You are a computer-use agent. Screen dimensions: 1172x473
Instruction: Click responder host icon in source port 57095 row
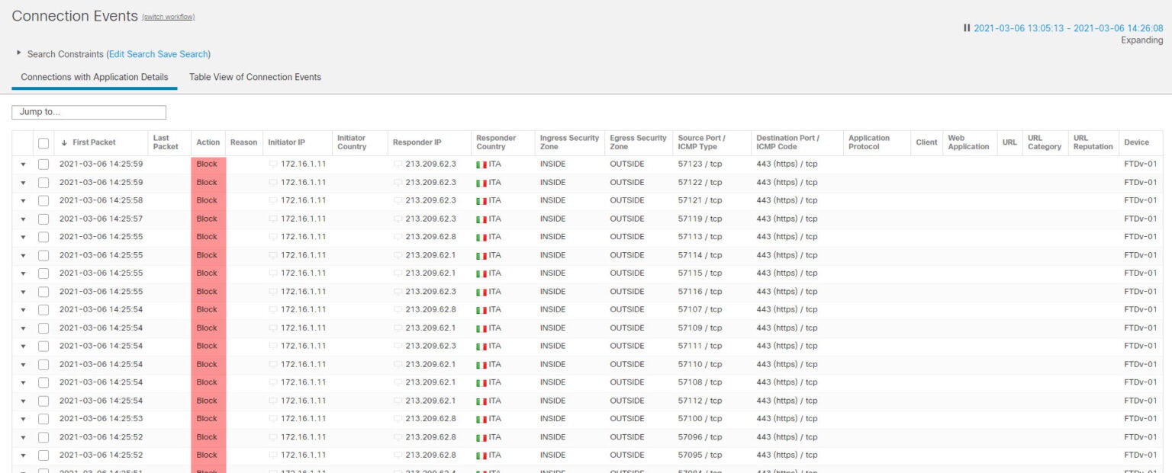pyautogui.click(x=398, y=455)
